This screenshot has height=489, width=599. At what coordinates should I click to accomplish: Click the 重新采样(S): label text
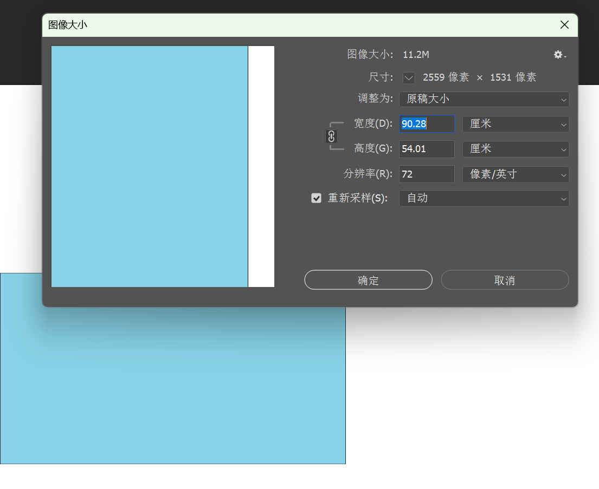[358, 198]
